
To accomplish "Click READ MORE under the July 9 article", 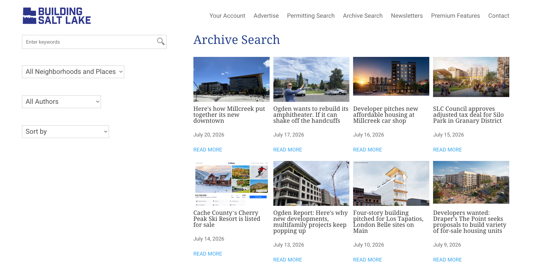I will 448,260.
